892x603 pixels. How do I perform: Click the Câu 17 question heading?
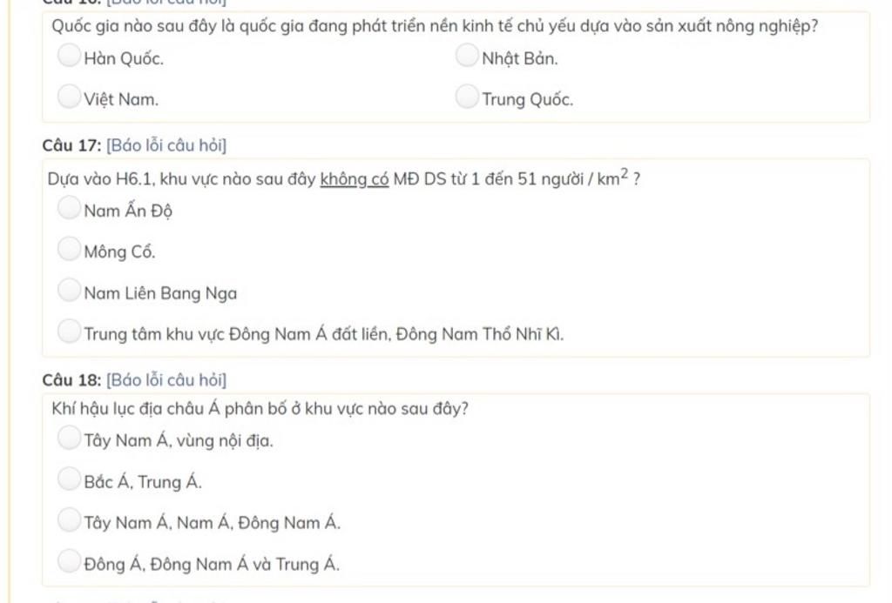coord(71,145)
